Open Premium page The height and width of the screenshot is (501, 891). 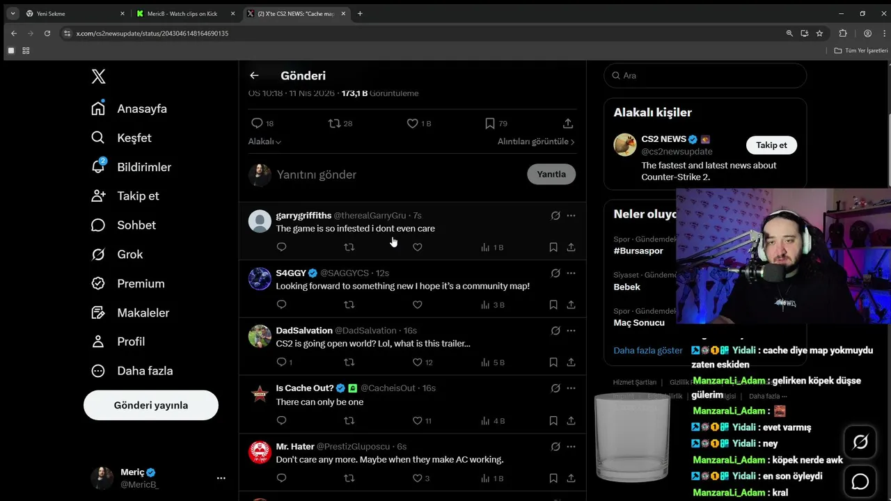click(x=128, y=283)
